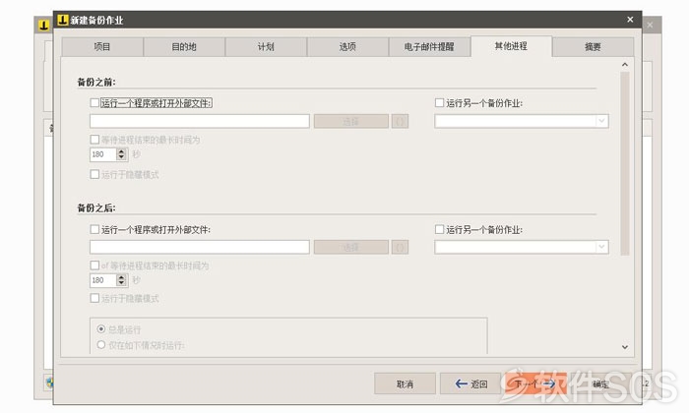
Task: Switch to the 目的地 tab
Action: [x=184, y=47]
